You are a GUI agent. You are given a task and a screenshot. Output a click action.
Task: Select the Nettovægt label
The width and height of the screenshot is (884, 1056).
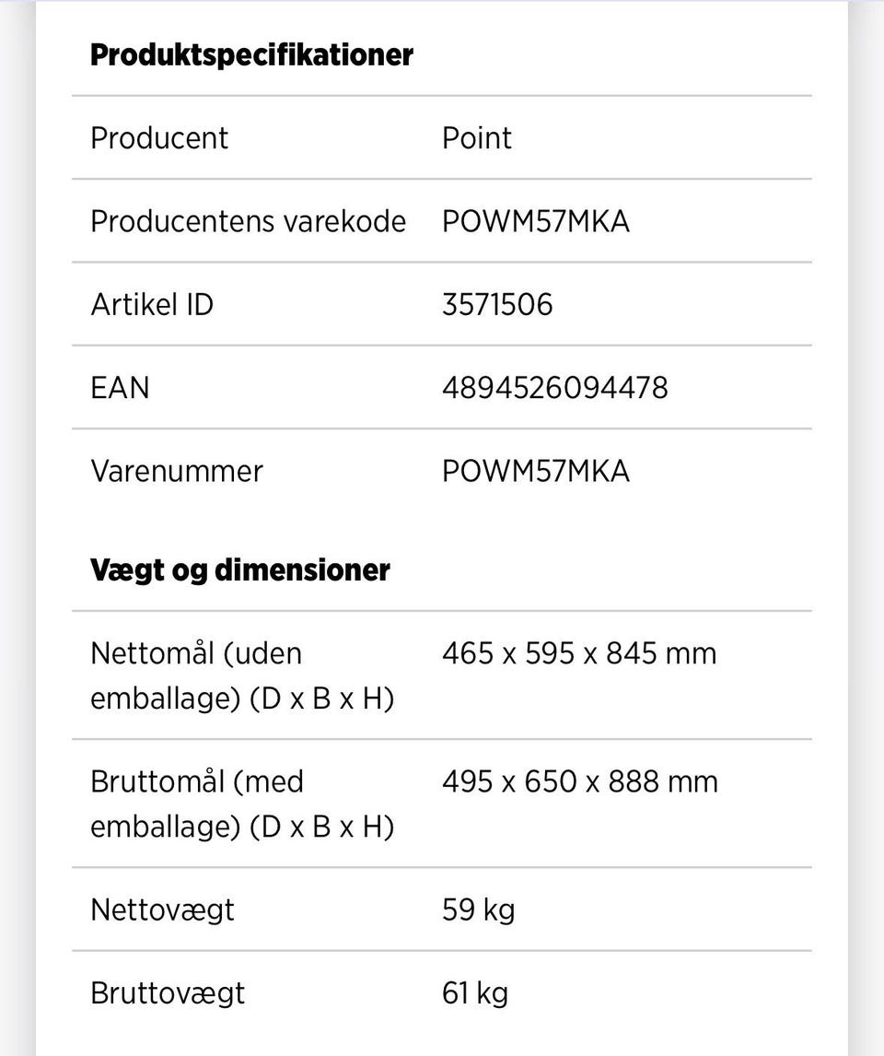[162, 909]
